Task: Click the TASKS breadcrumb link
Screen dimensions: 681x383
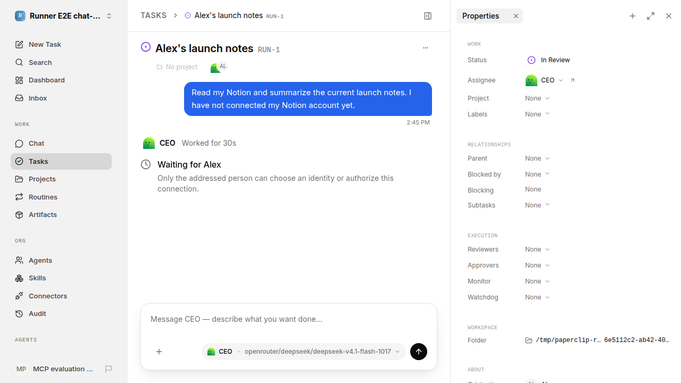Action: [153, 16]
